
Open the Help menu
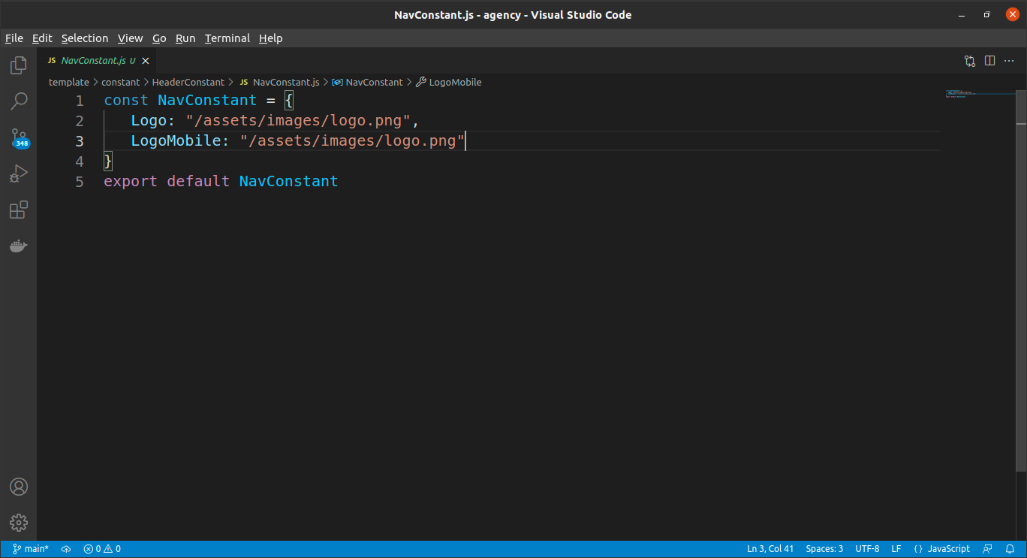coord(271,38)
